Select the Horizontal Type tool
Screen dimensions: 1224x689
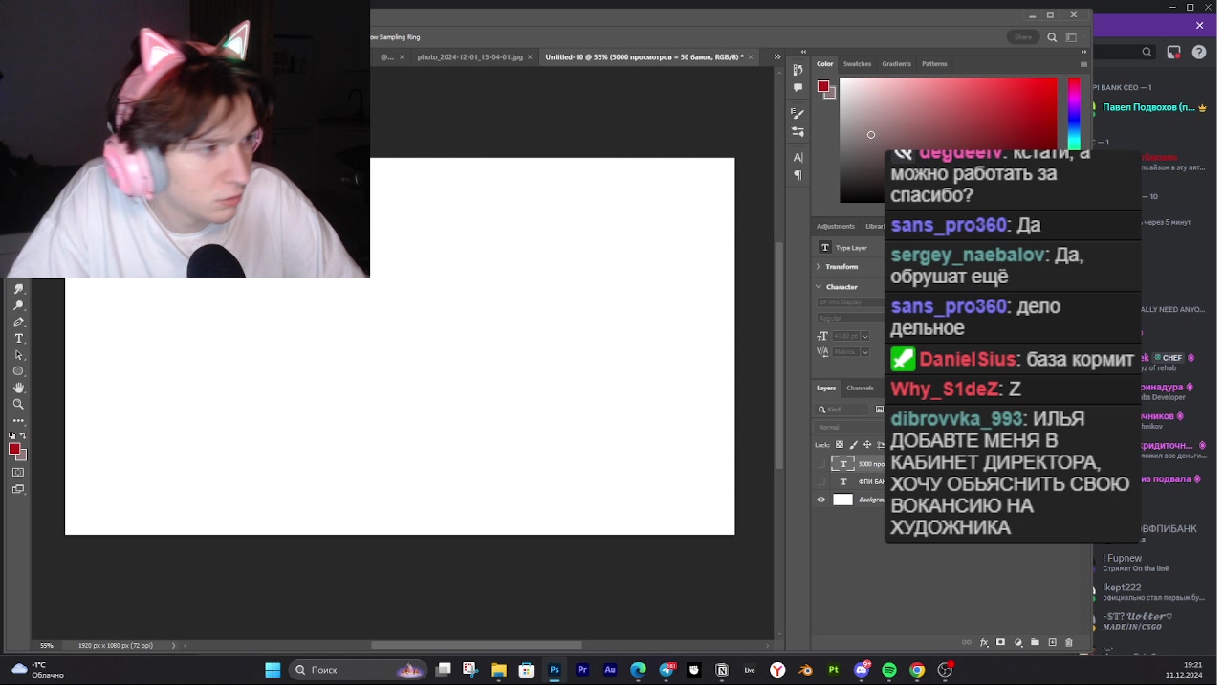point(18,339)
